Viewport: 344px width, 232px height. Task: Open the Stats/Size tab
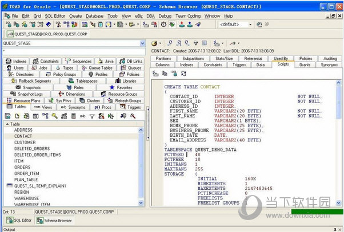[224, 59]
